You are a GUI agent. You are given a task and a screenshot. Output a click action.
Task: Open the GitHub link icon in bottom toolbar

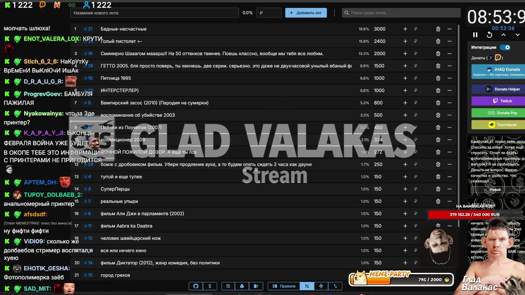tap(196, 286)
